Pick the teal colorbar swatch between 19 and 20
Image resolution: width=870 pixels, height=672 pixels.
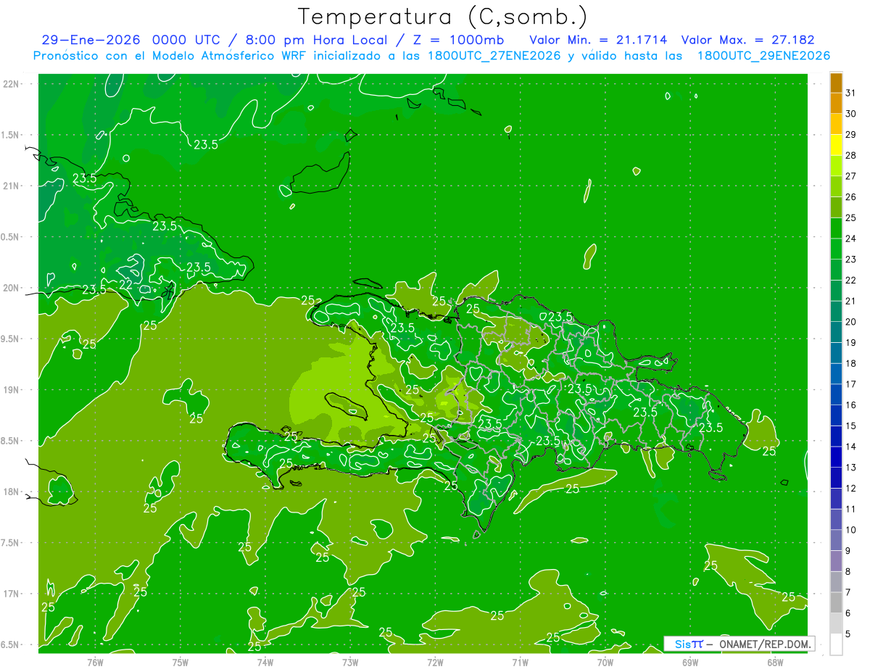[x=836, y=332]
